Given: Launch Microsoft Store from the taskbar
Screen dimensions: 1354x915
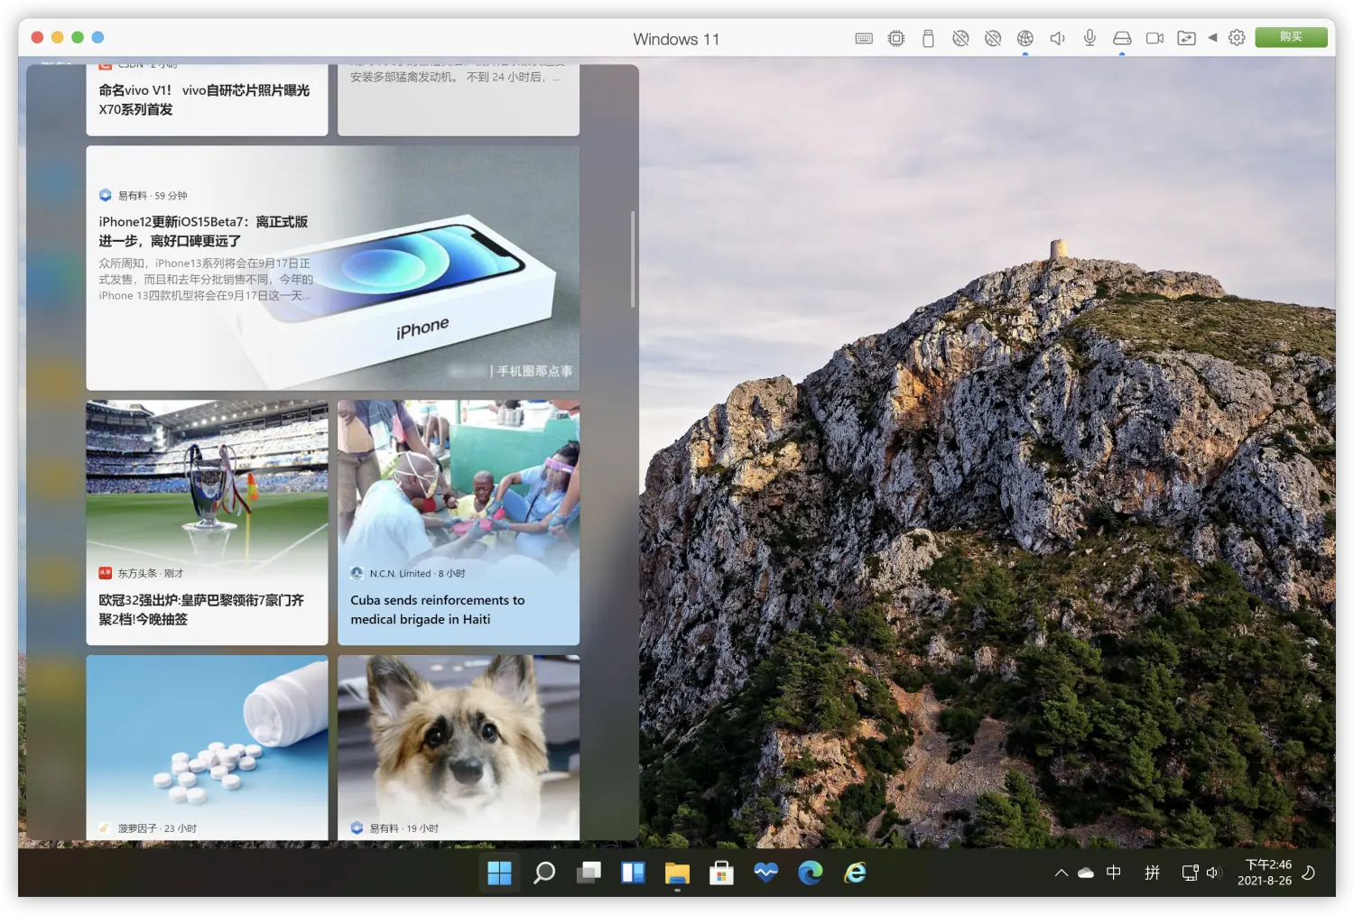Looking at the screenshot, I should 721,873.
